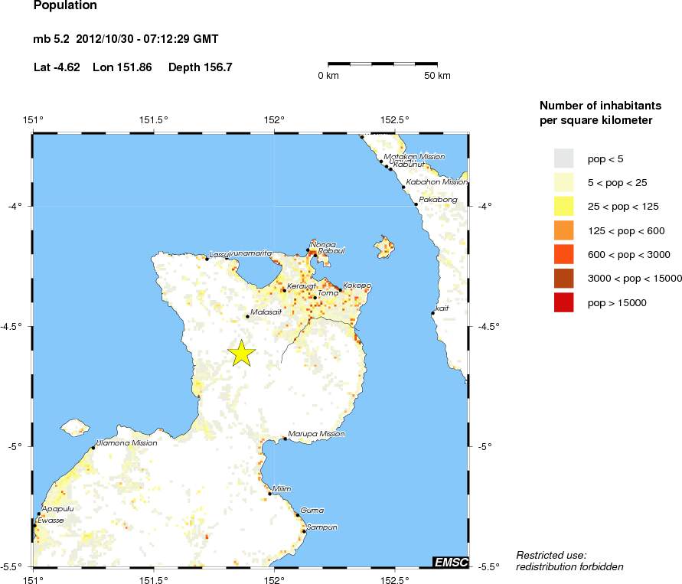The height and width of the screenshot is (584, 682).
Task: Click the 'Lat -4.62' value
Action: coord(57,67)
